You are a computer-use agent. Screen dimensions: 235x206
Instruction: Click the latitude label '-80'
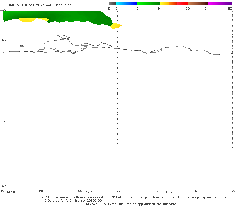3,186
